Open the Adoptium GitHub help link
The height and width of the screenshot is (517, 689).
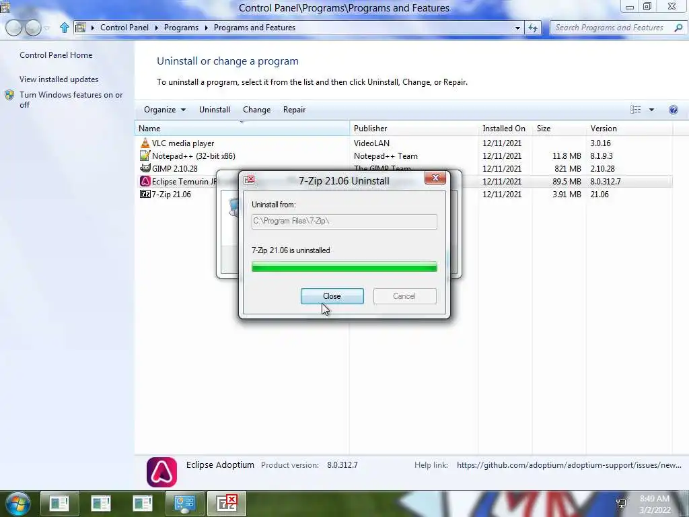click(x=569, y=465)
